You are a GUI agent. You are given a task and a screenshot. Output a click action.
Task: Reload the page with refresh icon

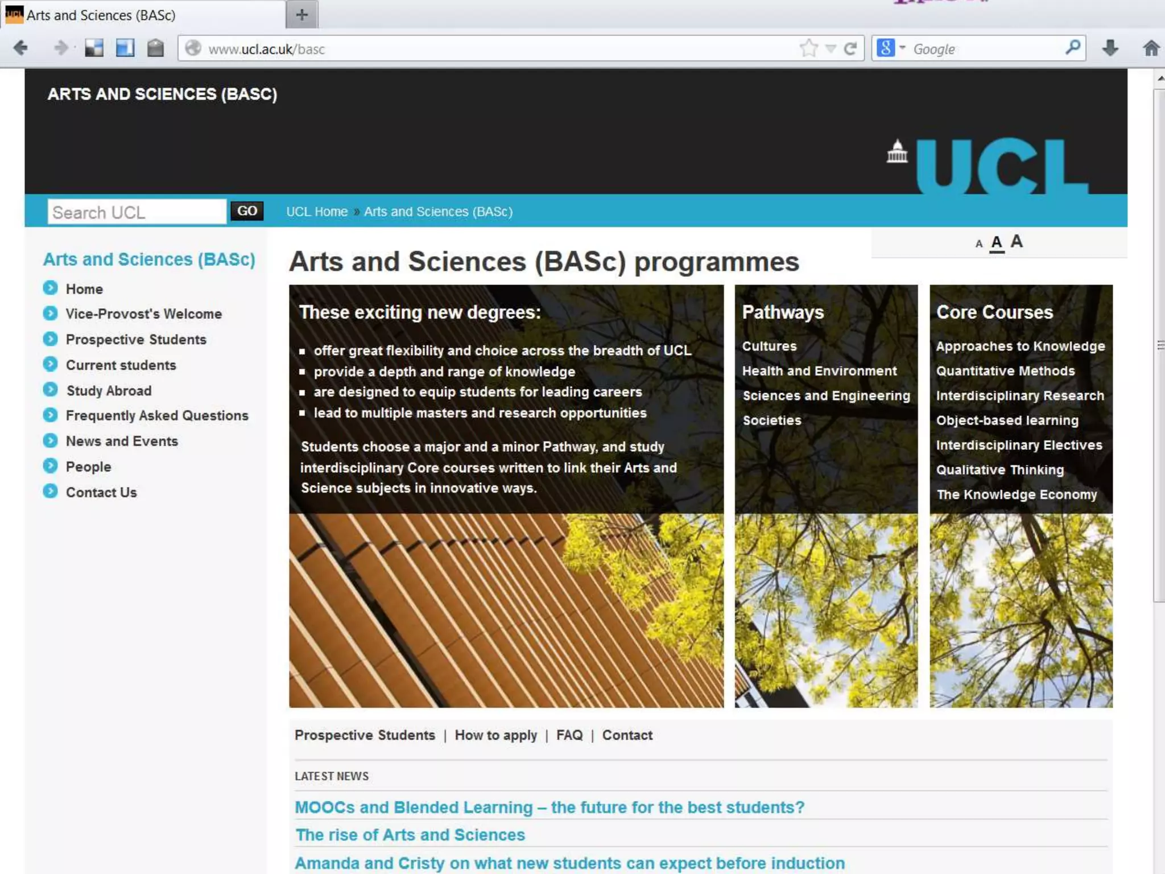click(850, 49)
